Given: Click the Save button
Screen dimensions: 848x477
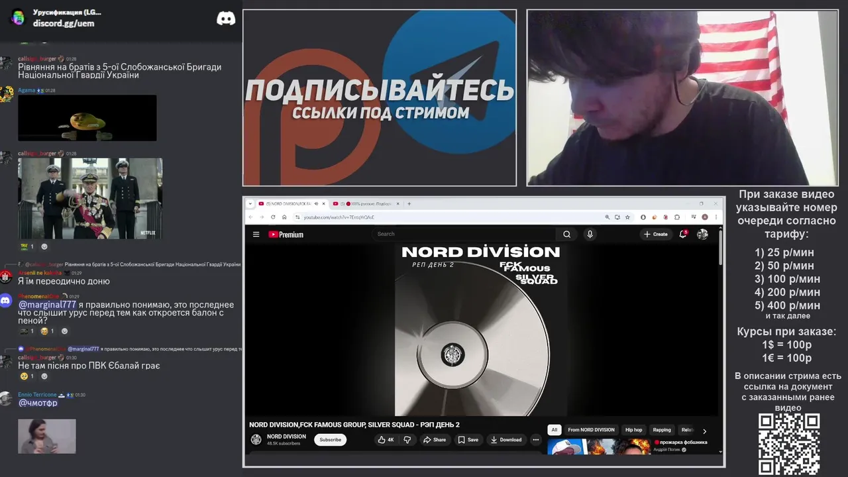Looking at the screenshot, I should (x=468, y=440).
